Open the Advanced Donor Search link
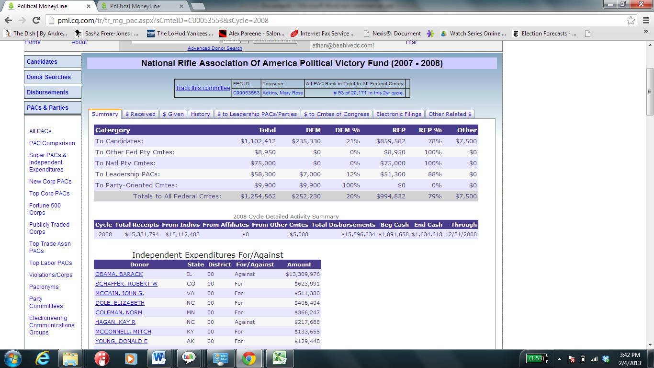 215,48
